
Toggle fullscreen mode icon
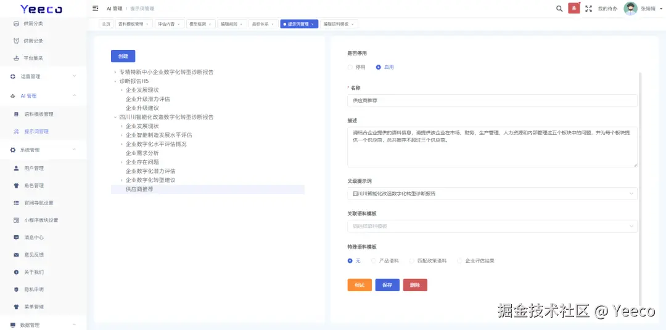589,9
